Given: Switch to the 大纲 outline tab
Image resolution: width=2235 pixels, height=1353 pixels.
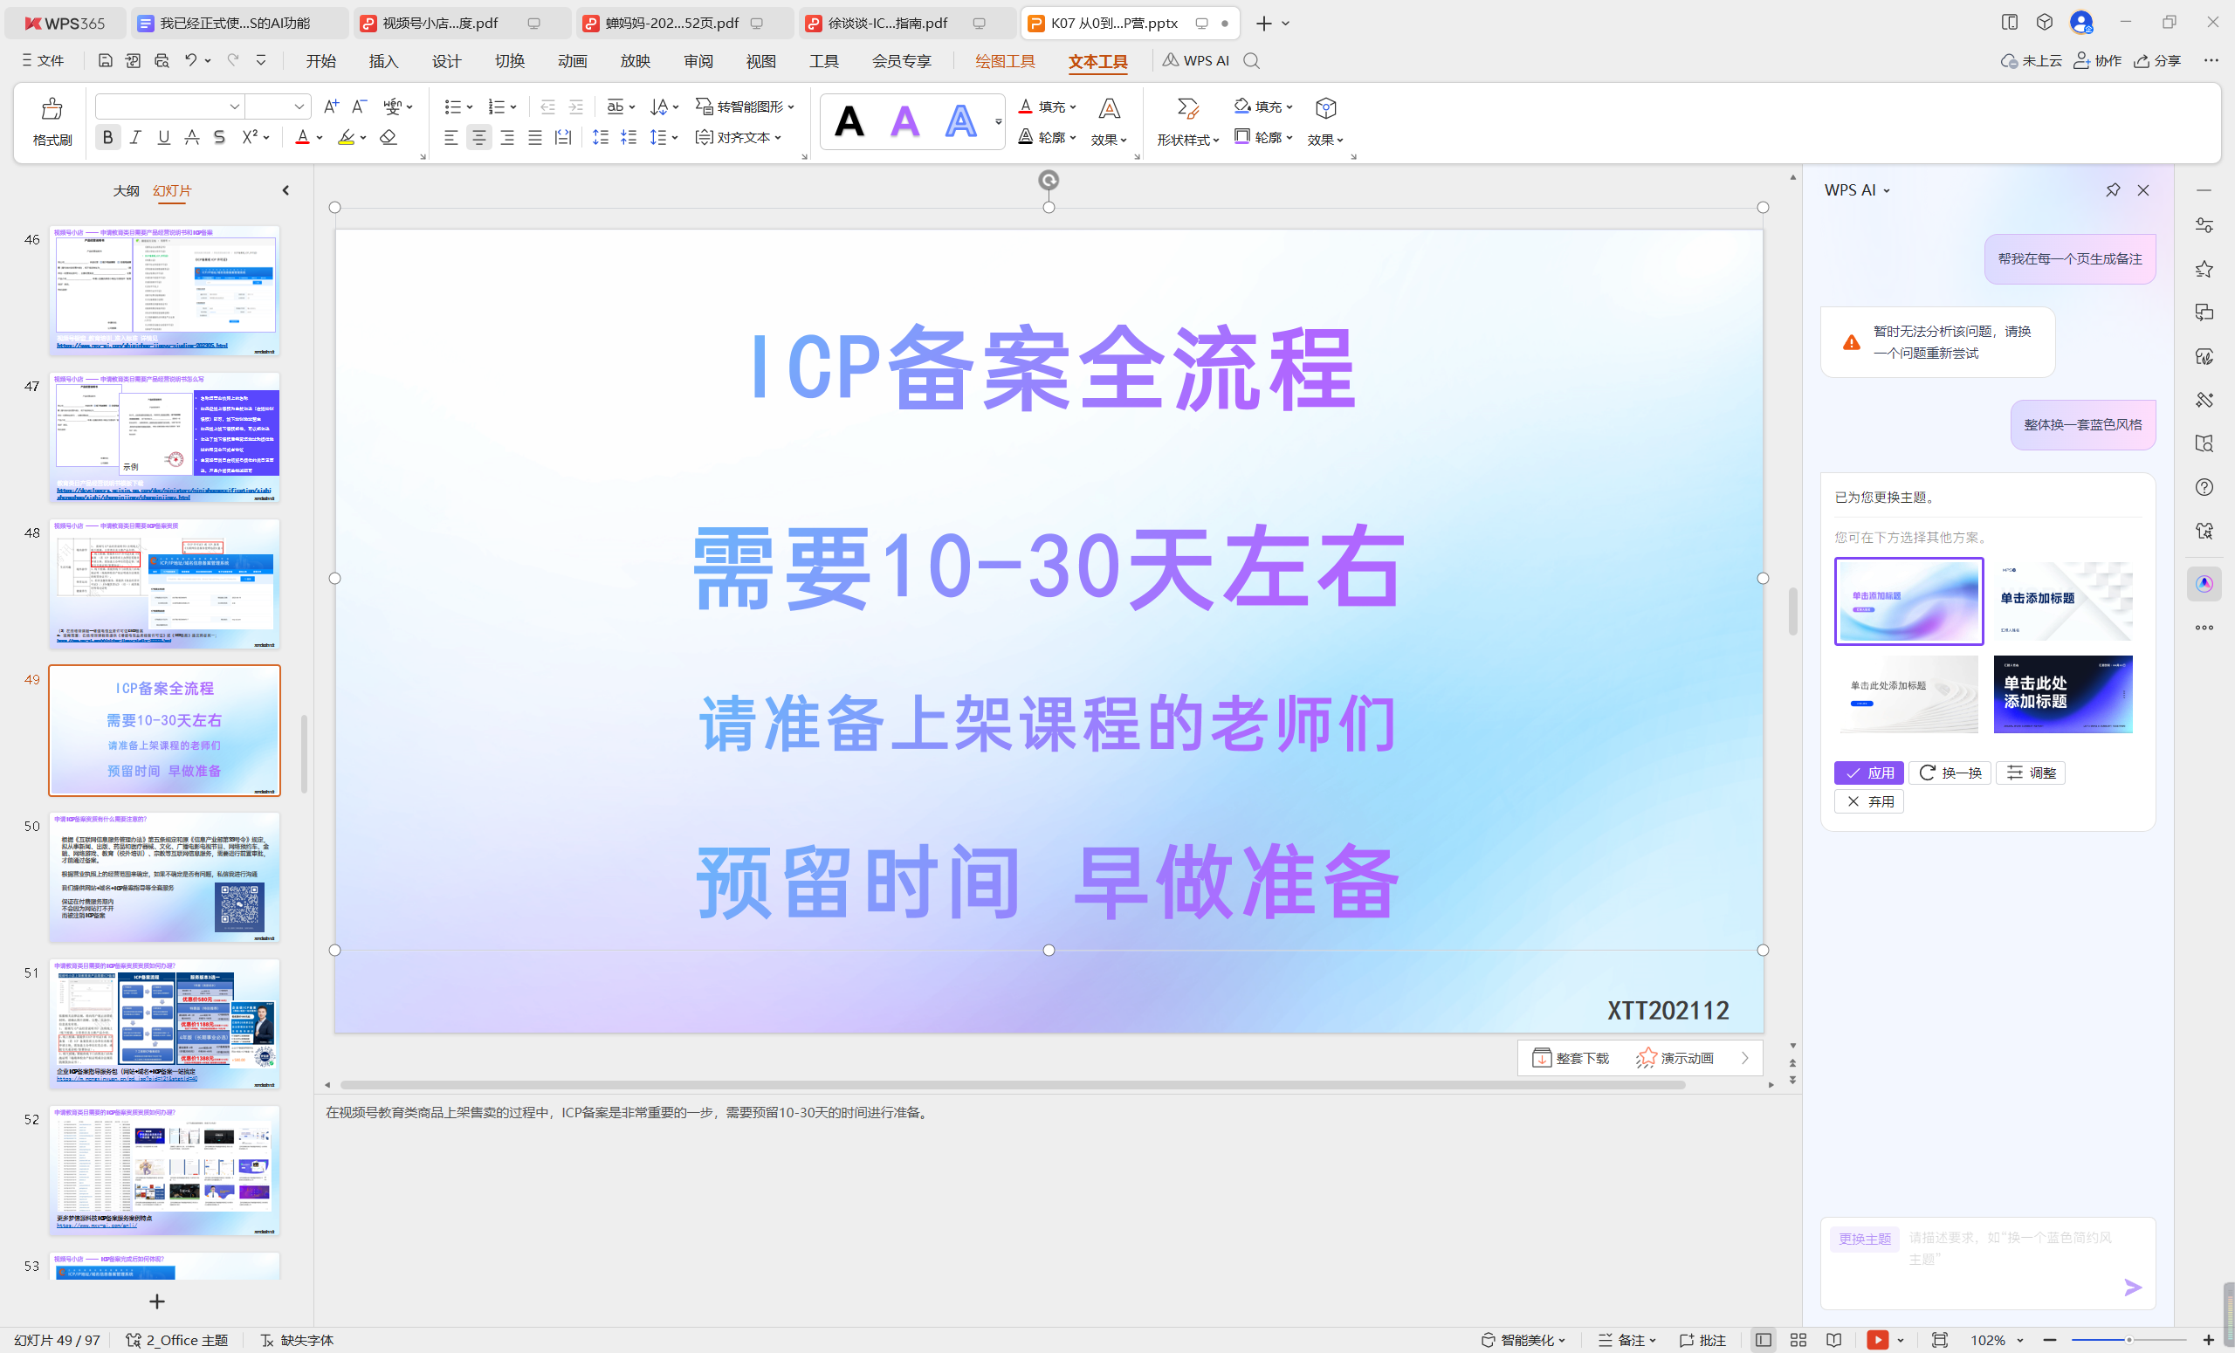Looking at the screenshot, I should click(x=126, y=190).
